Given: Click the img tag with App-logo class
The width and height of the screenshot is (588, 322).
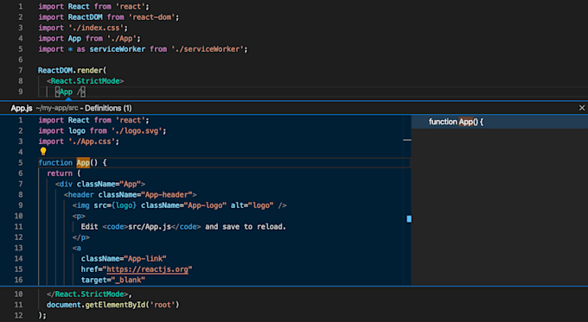Looking at the screenshot, I should point(180,205).
